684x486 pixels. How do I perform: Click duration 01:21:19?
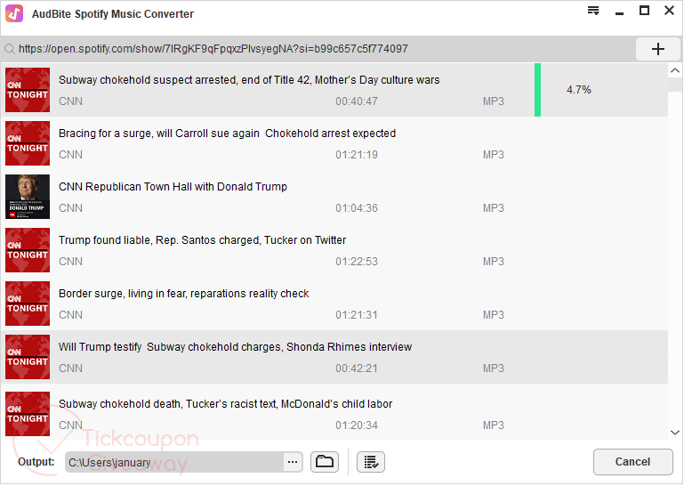click(x=357, y=155)
